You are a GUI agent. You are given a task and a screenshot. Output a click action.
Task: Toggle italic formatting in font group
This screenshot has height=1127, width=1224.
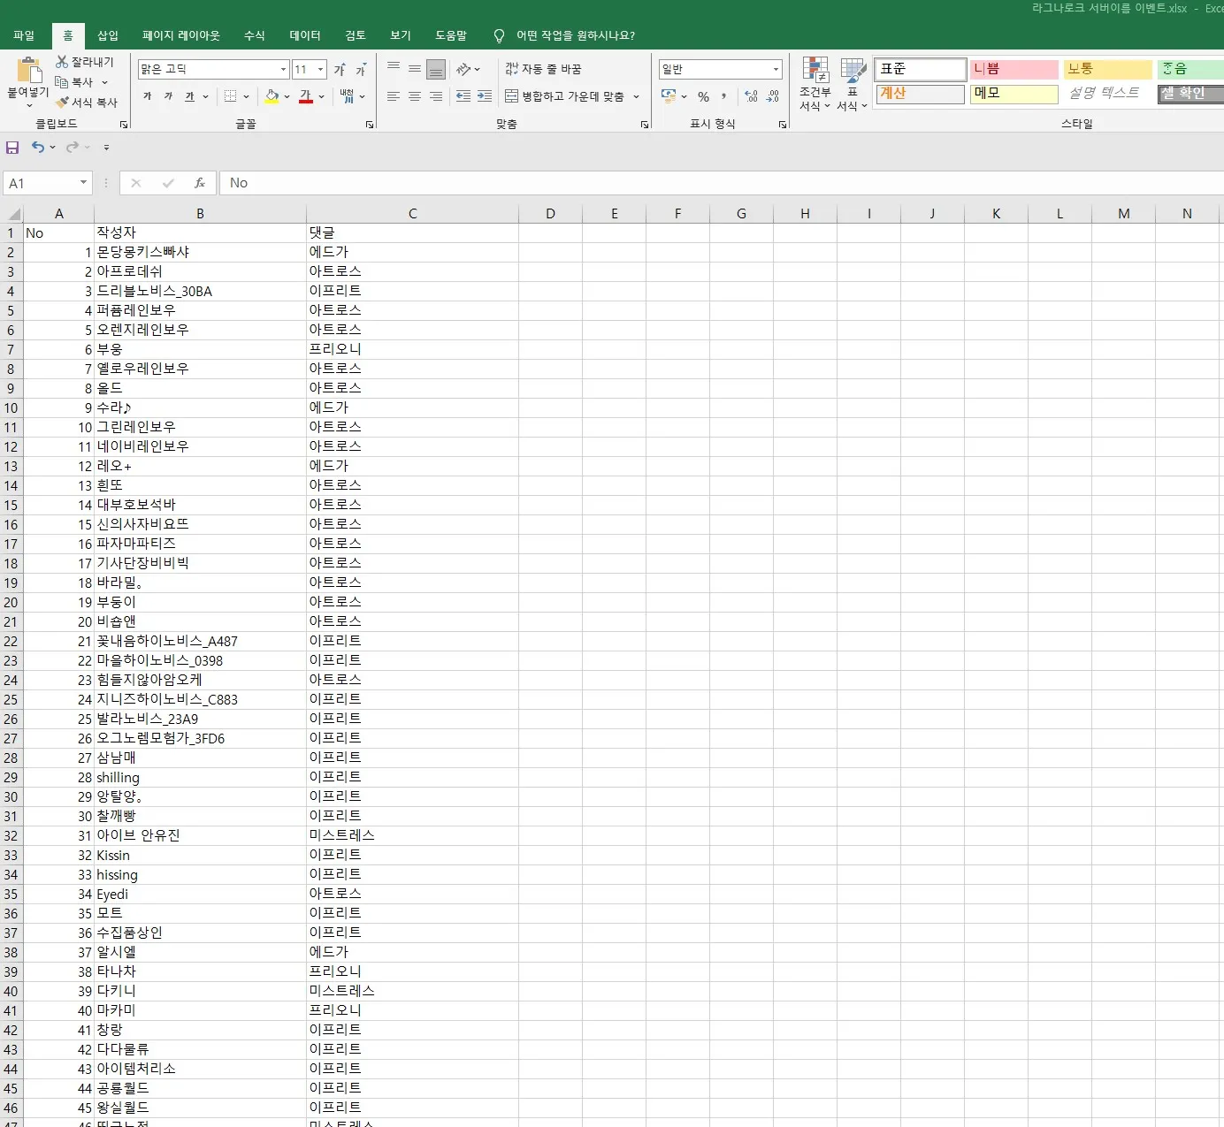tap(168, 96)
